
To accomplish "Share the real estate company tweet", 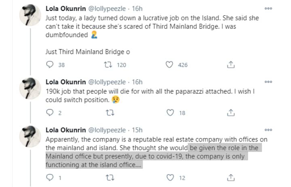I will (x=231, y=177).
